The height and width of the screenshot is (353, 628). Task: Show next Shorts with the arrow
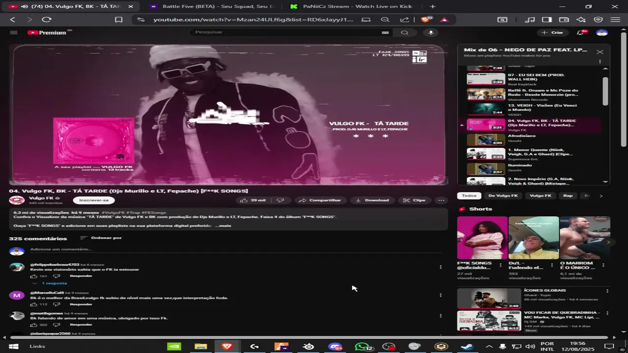point(608,242)
